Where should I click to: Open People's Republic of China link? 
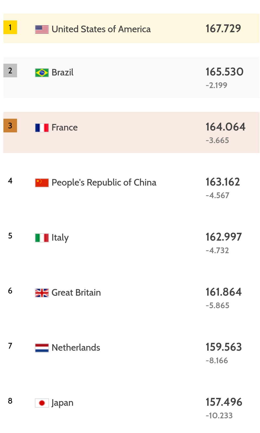pyautogui.click(x=104, y=182)
